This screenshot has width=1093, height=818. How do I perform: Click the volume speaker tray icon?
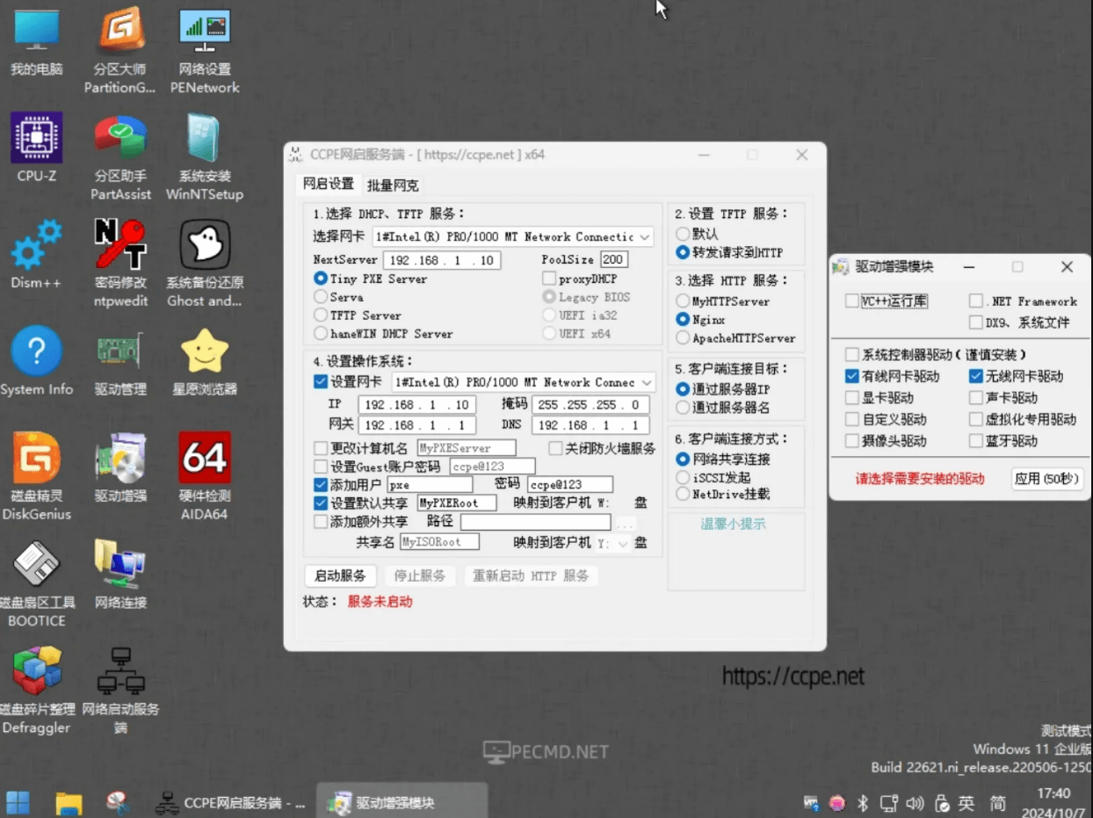coord(915,803)
